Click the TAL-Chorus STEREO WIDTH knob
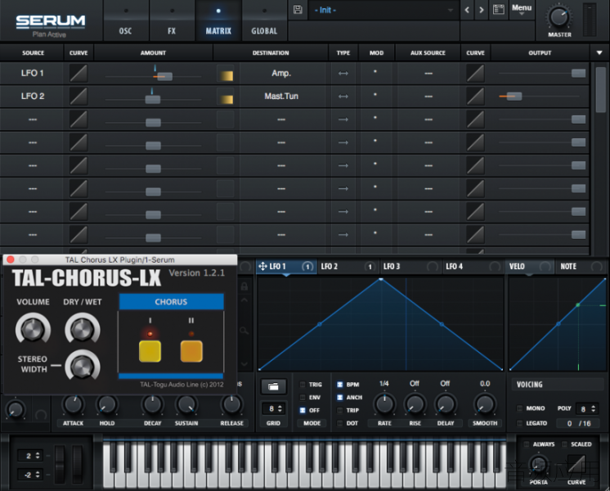Viewport: 610px width, 491px height. tap(83, 366)
